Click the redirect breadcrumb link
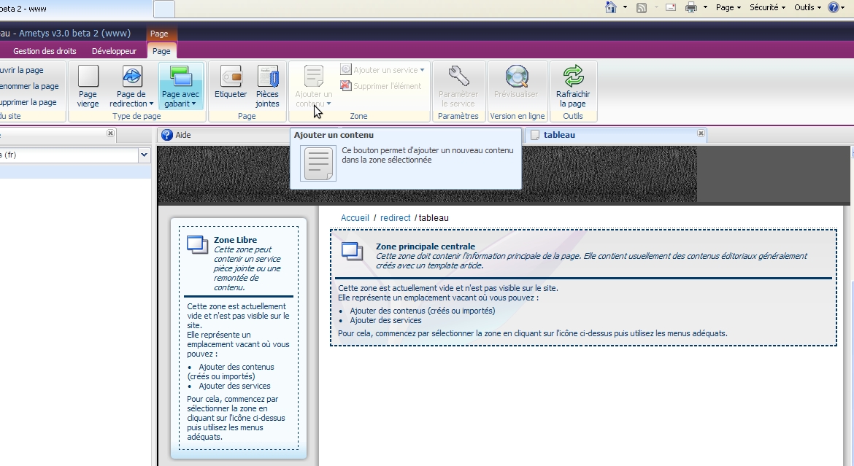This screenshot has width=854, height=466. click(395, 218)
